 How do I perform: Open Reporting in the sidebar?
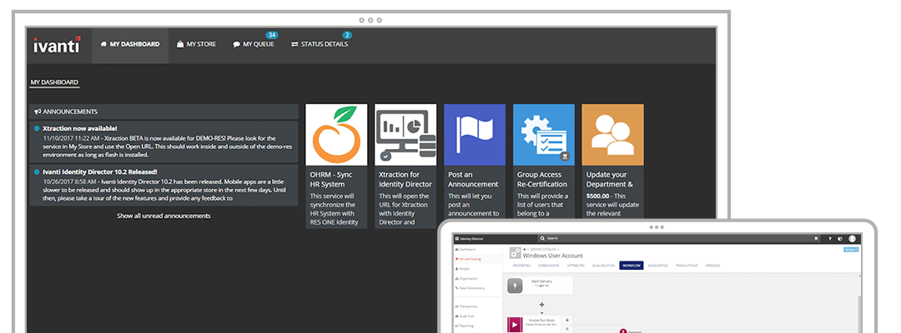click(x=464, y=326)
